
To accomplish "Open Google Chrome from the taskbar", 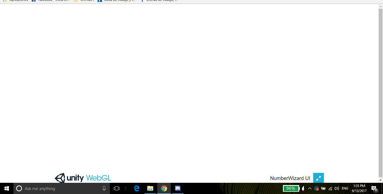I will coord(164,188).
